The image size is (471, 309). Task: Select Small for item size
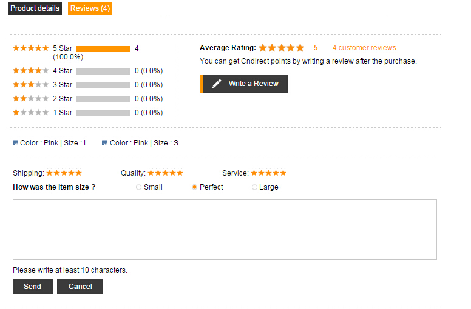click(139, 187)
